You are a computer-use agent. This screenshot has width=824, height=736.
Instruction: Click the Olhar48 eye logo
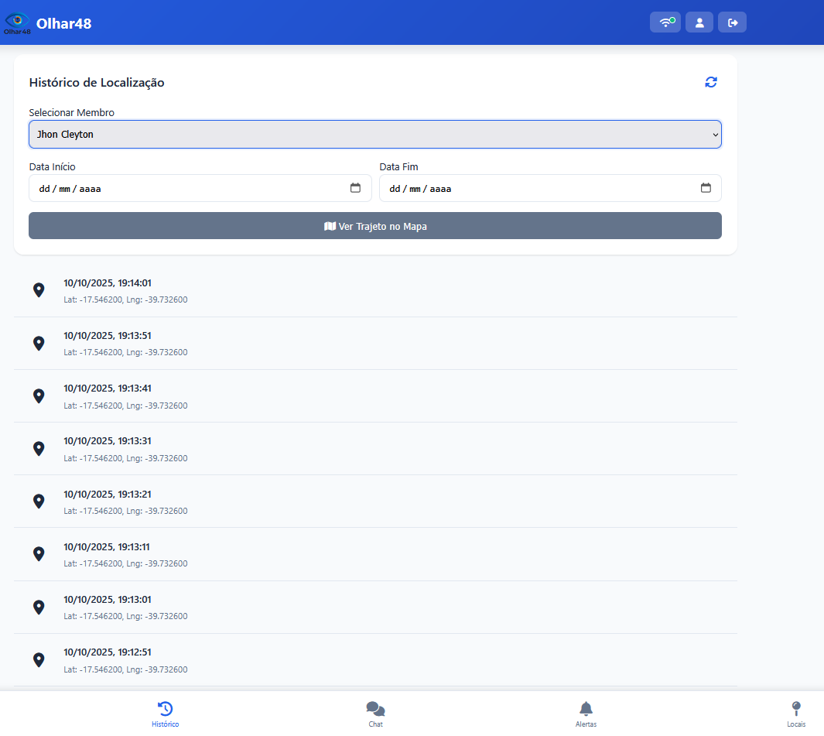[17, 22]
